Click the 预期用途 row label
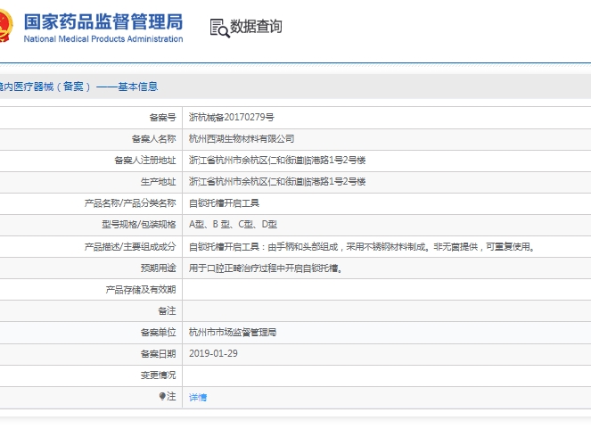 tap(159, 268)
